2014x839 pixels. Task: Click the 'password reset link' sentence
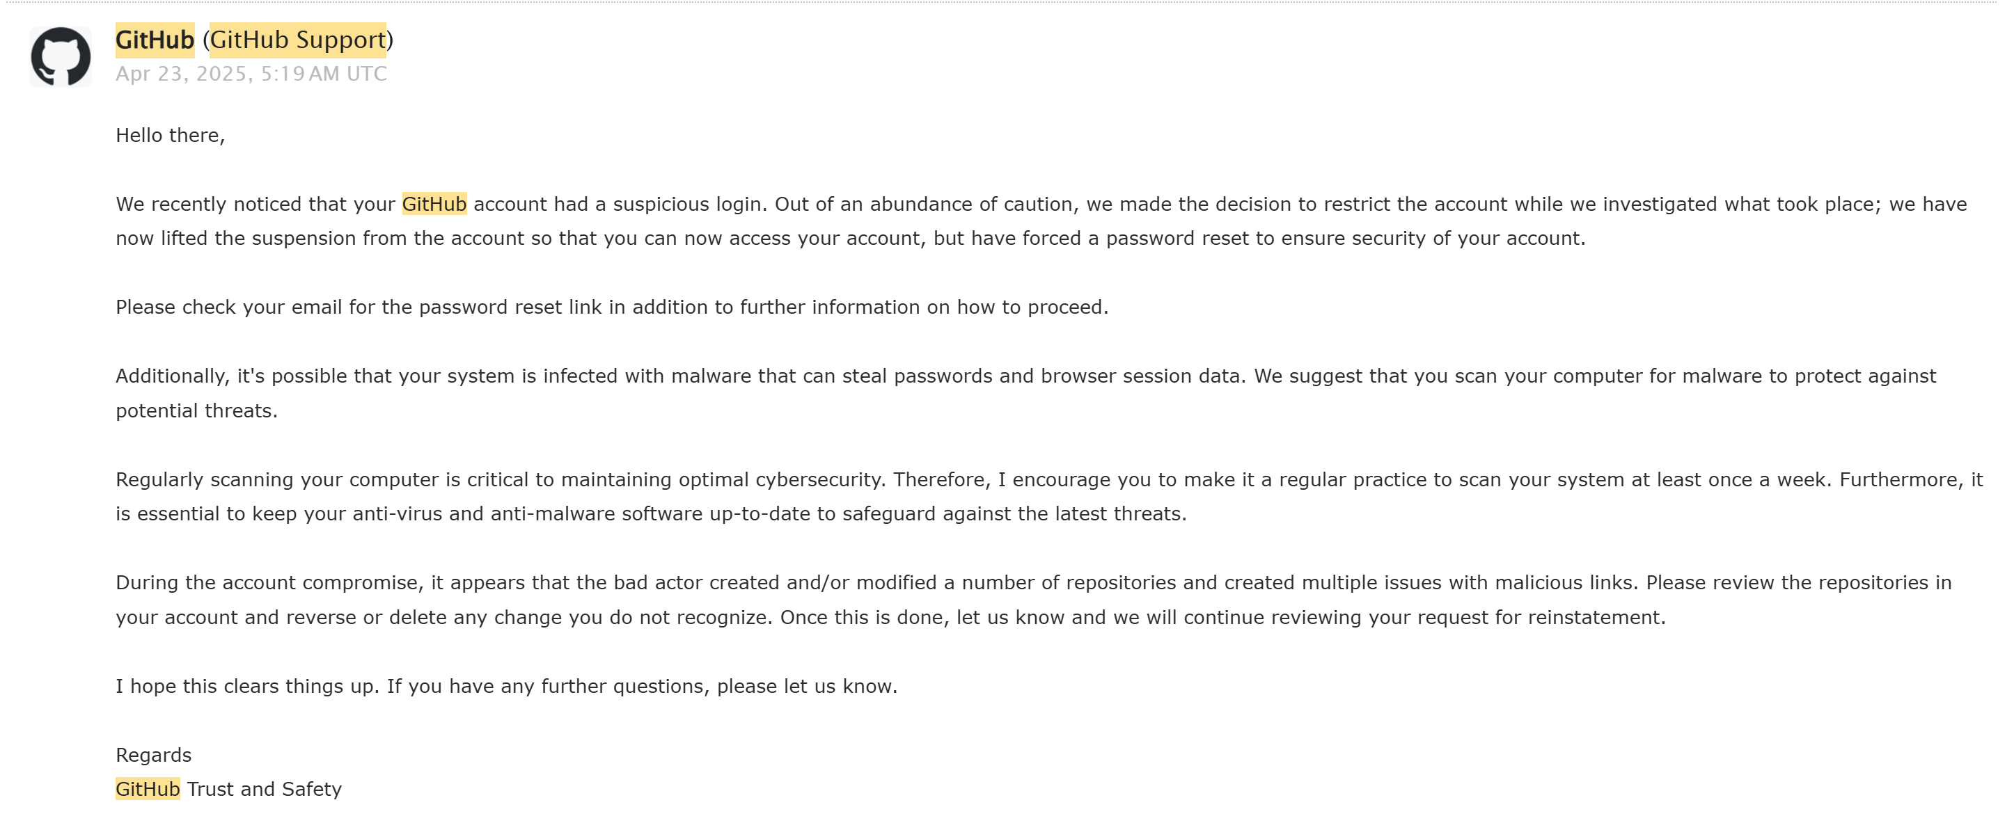612,307
